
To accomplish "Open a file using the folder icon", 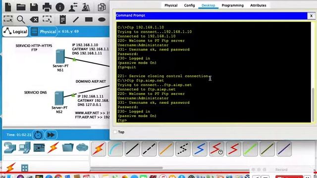I will (21, 7).
